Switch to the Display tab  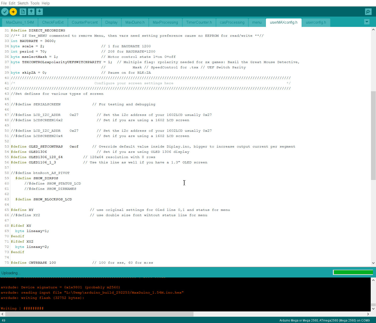pos(111,22)
